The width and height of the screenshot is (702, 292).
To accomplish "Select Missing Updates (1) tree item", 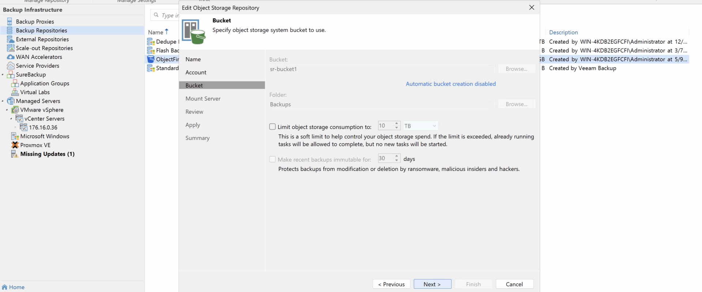I will [48, 154].
